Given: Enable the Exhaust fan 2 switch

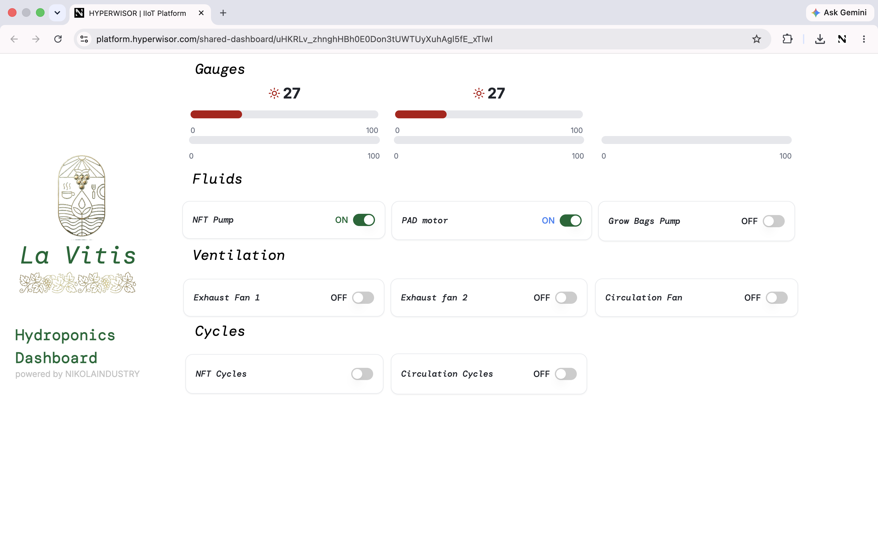Looking at the screenshot, I should pyautogui.click(x=566, y=298).
